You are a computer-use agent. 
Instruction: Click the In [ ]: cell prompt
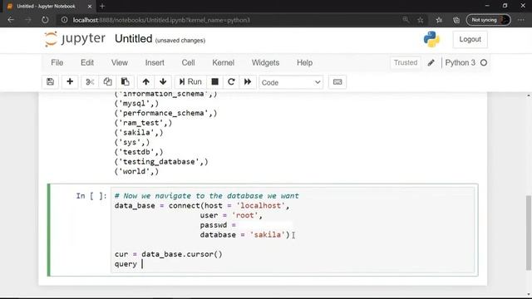91,196
